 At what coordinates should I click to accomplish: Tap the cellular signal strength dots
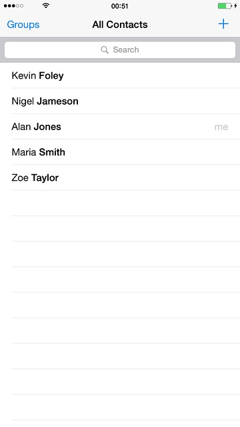(x=13, y=6)
